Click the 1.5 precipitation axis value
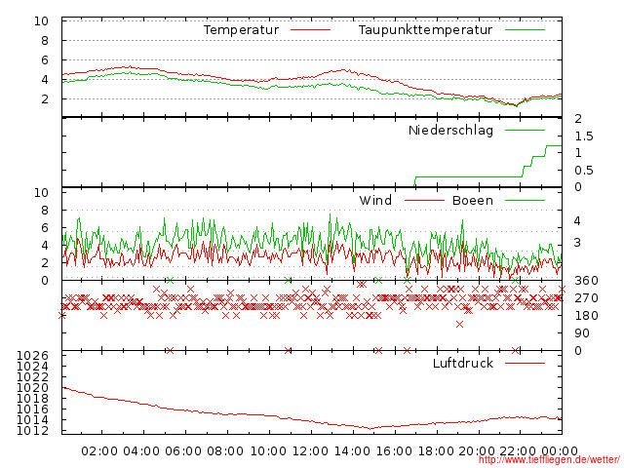624x468 pixels. (584, 136)
